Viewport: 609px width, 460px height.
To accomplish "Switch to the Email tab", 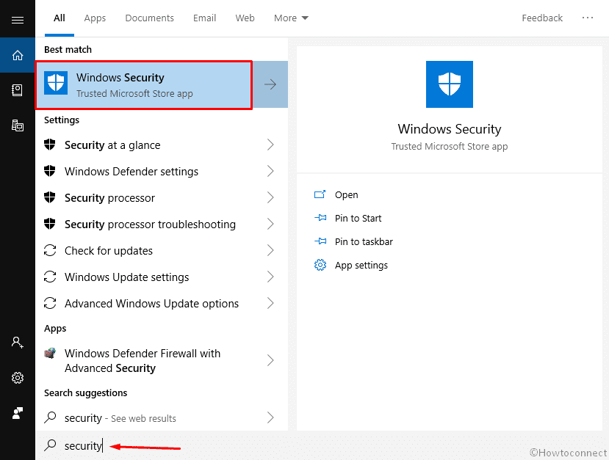I will 205,18.
